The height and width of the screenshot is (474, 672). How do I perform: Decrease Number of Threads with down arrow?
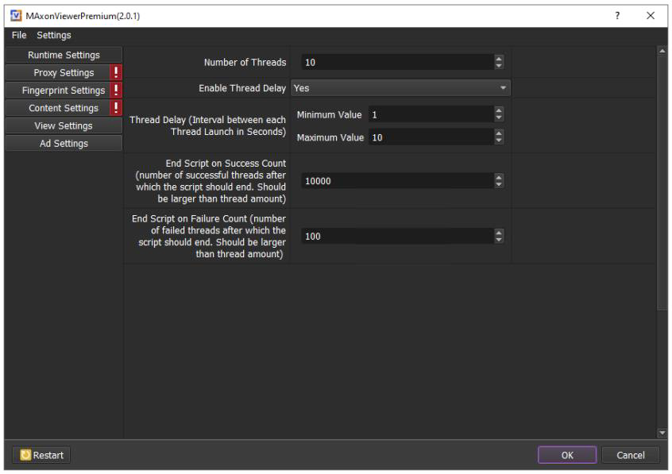pyautogui.click(x=499, y=65)
